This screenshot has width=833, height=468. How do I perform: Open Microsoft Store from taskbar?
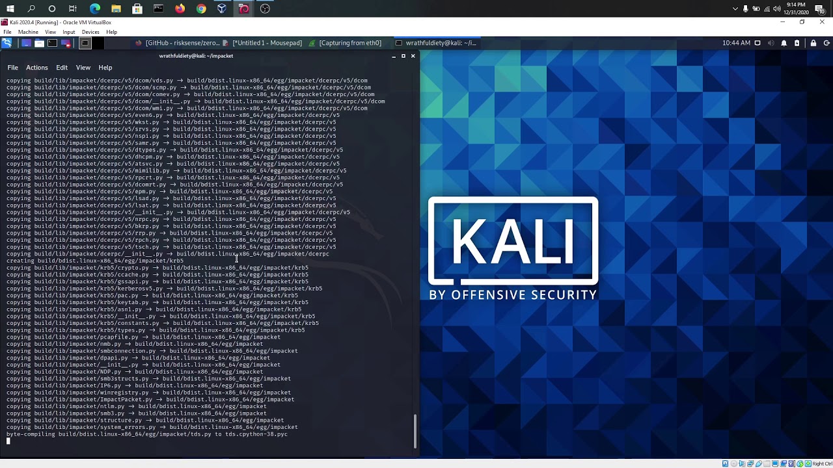point(137,8)
